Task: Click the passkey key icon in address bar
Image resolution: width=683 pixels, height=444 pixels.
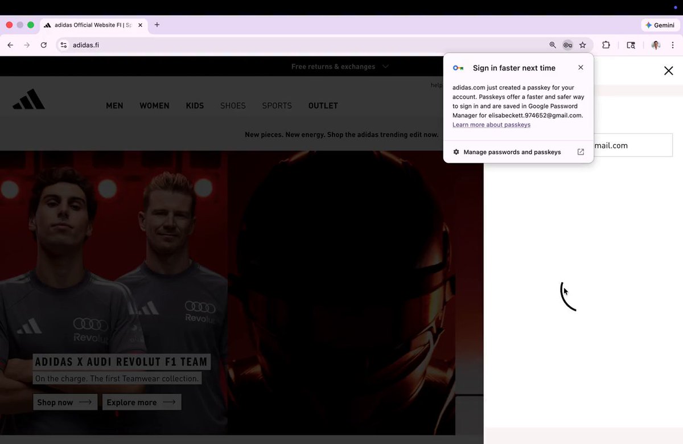Action: click(x=567, y=45)
